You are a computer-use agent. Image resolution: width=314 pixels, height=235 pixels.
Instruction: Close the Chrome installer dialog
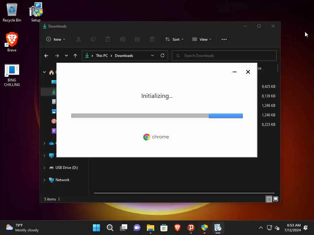pyautogui.click(x=248, y=72)
